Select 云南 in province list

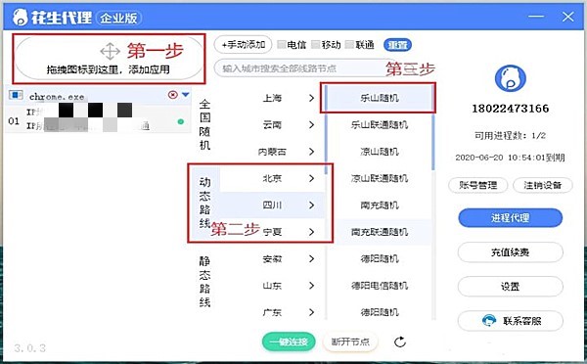[x=272, y=124]
